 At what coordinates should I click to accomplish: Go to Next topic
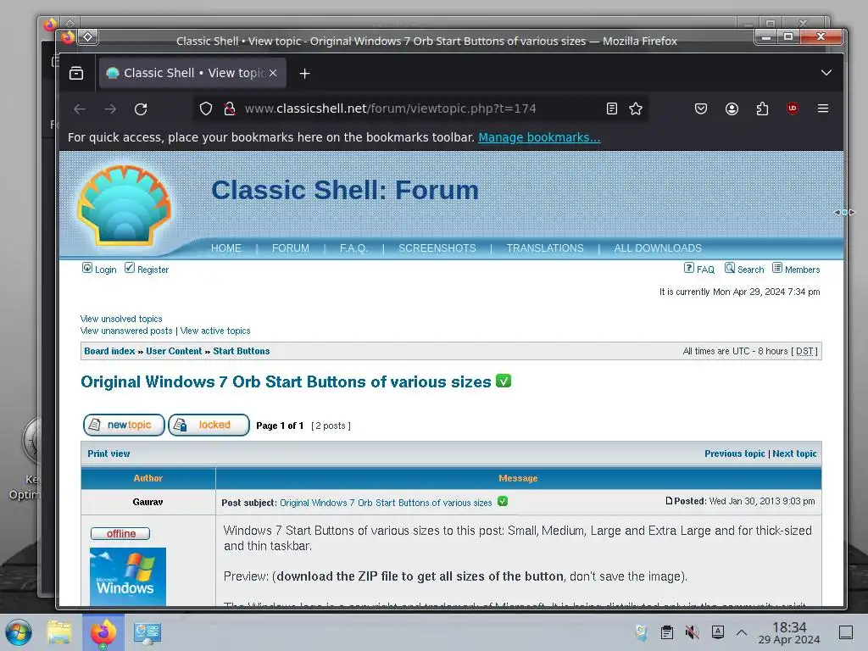point(794,453)
